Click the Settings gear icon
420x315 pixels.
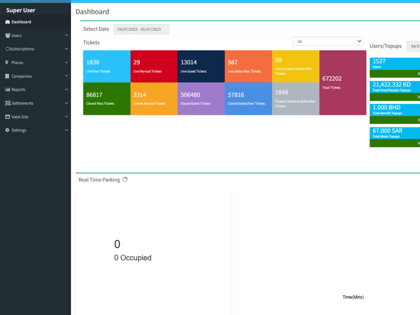(x=7, y=130)
